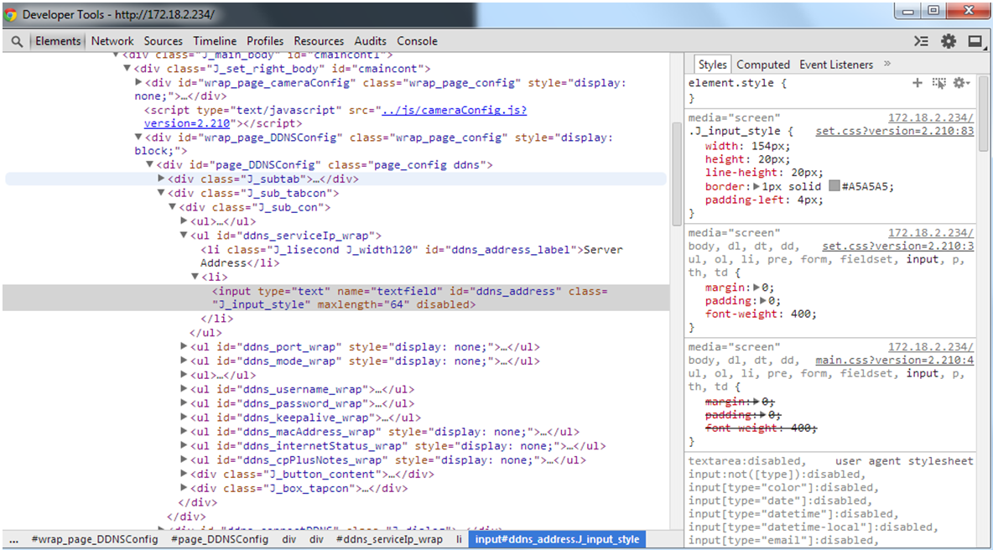
Task: Switch to the Timeline tab
Action: (x=215, y=41)
